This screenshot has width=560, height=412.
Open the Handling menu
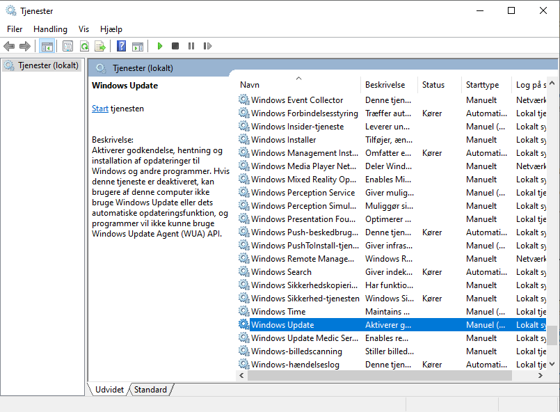point(50,29)
